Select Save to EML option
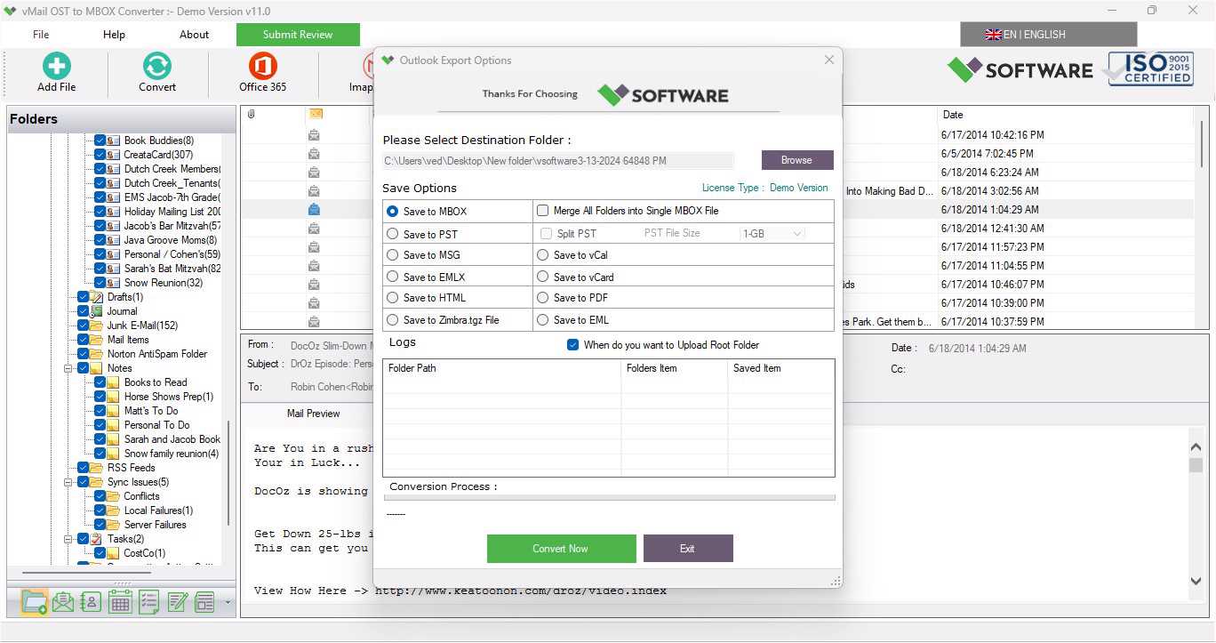1216x643 pixels. (x=542, y=320)
